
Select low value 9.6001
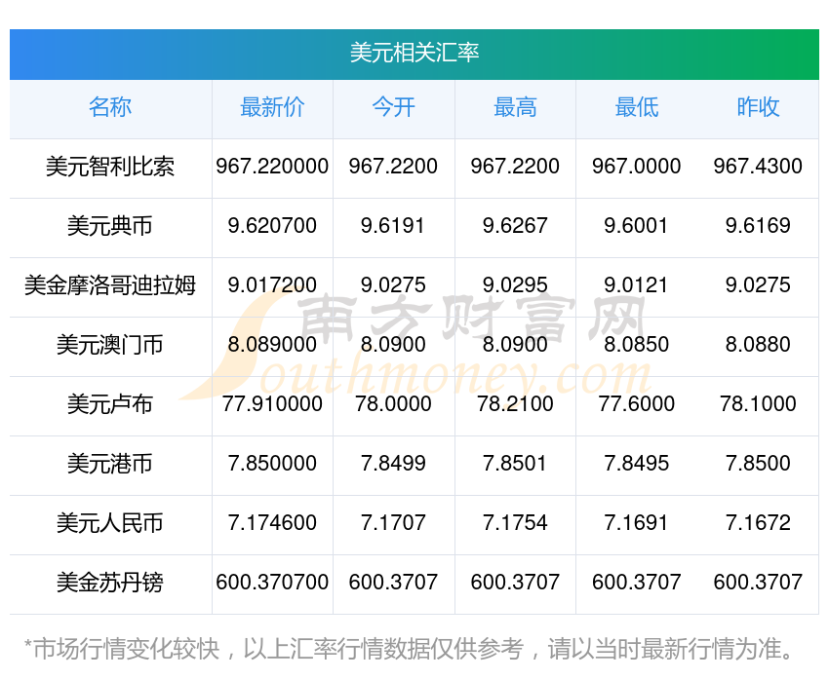pos(637,226)
